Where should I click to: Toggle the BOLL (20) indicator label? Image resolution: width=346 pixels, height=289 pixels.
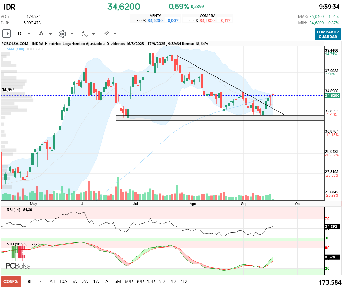pyautogui.click(x=34, y=49)
